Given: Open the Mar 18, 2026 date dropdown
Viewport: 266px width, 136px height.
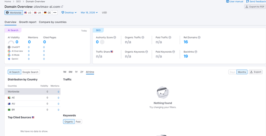Looking at the screenshot, I should pos(89,13).
